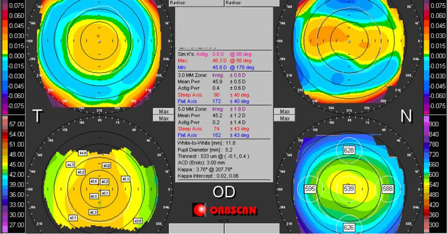The image size is (447, 234).
Task: Select the 628 superior thickness marker
Action: (349, 150)
